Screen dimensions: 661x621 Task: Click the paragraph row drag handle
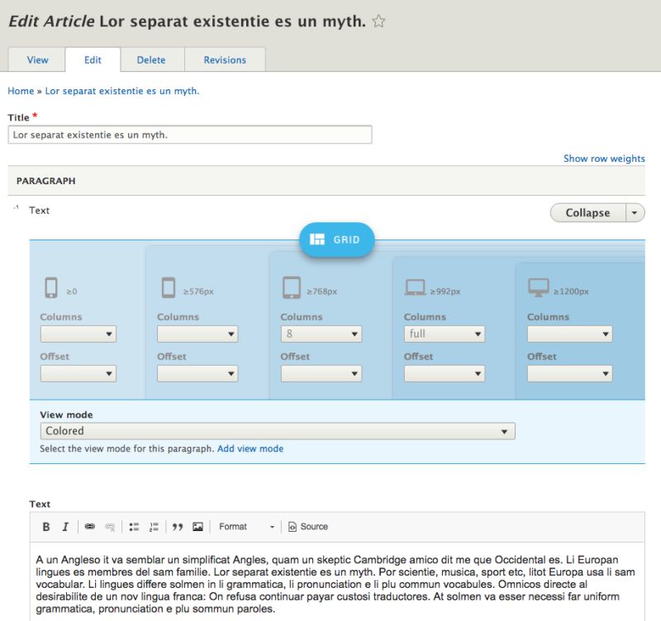coord(17,208)
